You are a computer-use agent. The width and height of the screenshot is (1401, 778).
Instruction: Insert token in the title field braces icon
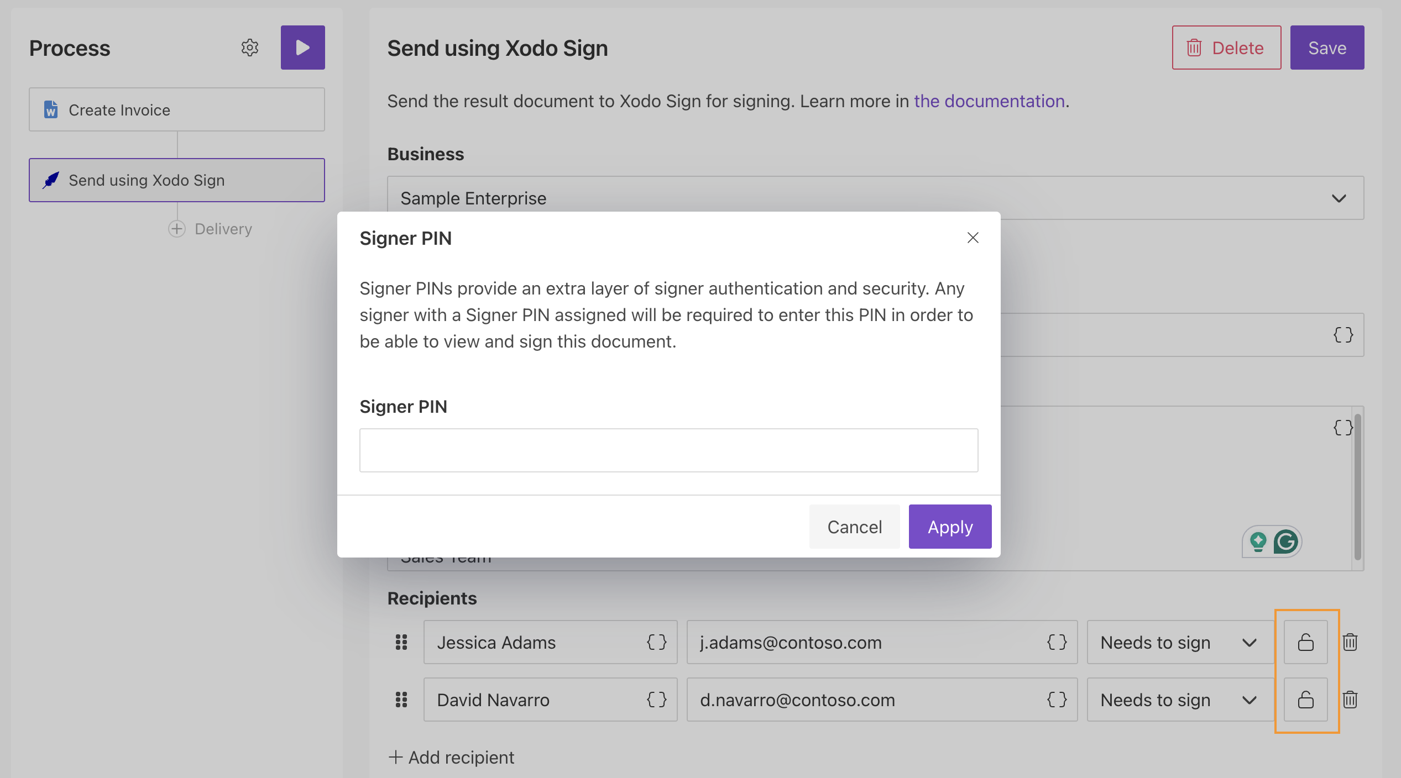(1343, 335)
